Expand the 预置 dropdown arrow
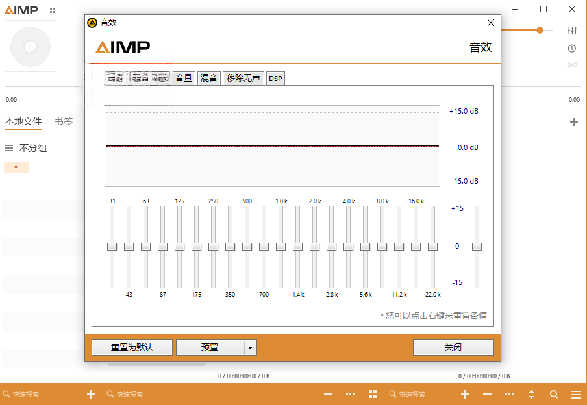The height and width of the screenshot is (405, 587). pos(251,348)
